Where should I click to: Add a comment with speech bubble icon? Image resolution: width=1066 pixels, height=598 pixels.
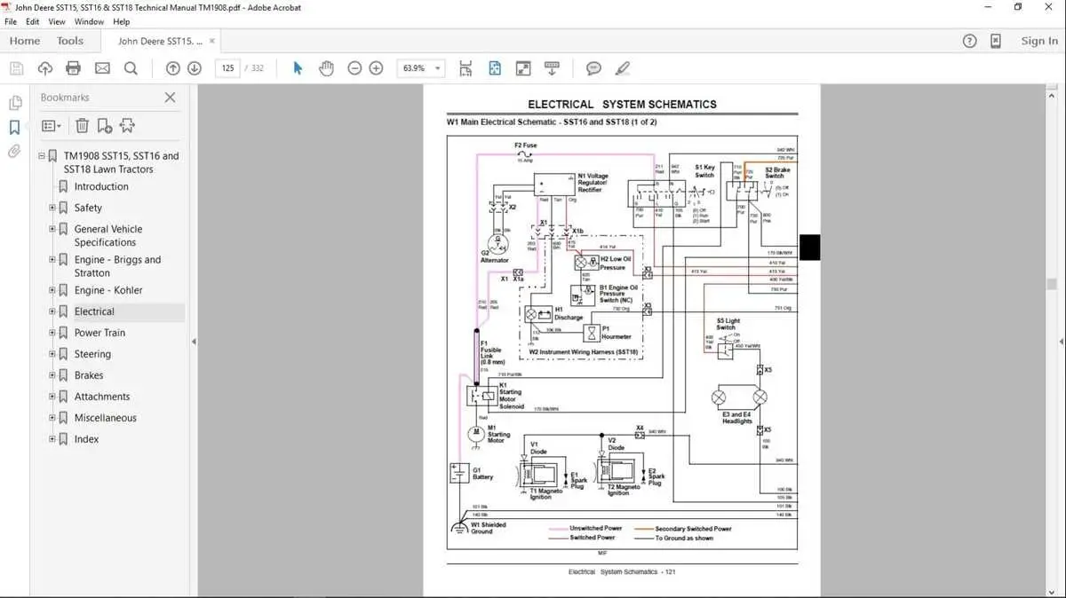(x=594, y=68)
